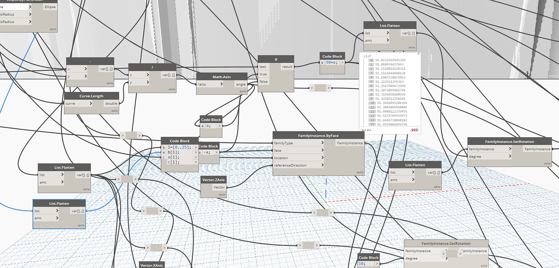The height and width of the screenshot is (268, 559).
Task: Click the Ellipse button on the top-left node
Action: pyautogui.click(x=50, y=6)
